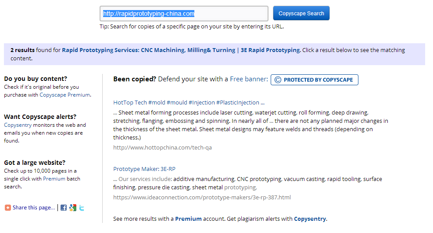Click the Free banner link
This screenshot has height=233, width=433.
point(249,79)
